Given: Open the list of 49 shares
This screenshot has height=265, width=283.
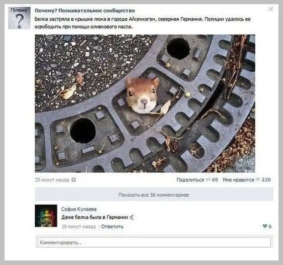Looking at the screenshot, I should pyautogui.click(x=215, y=180).
